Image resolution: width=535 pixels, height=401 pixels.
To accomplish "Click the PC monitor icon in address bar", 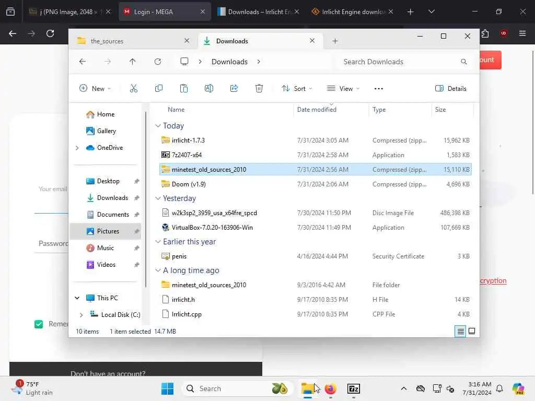I will point(184,62).
